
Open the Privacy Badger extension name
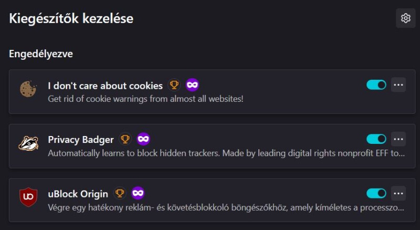[81, 140]
